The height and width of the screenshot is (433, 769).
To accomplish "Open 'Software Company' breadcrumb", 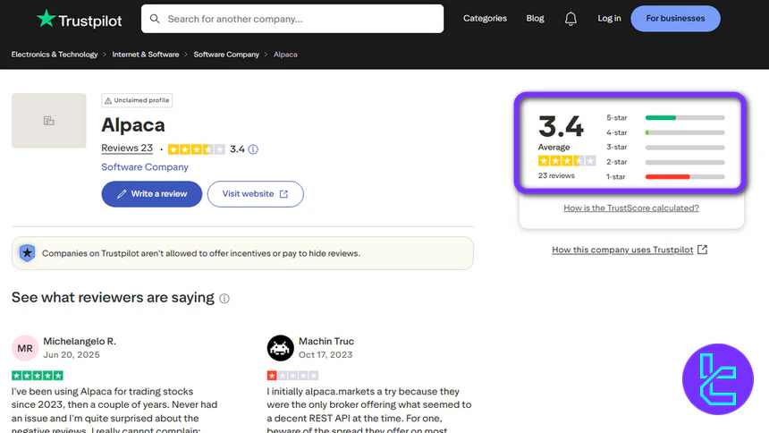I will tap(226, 55).
